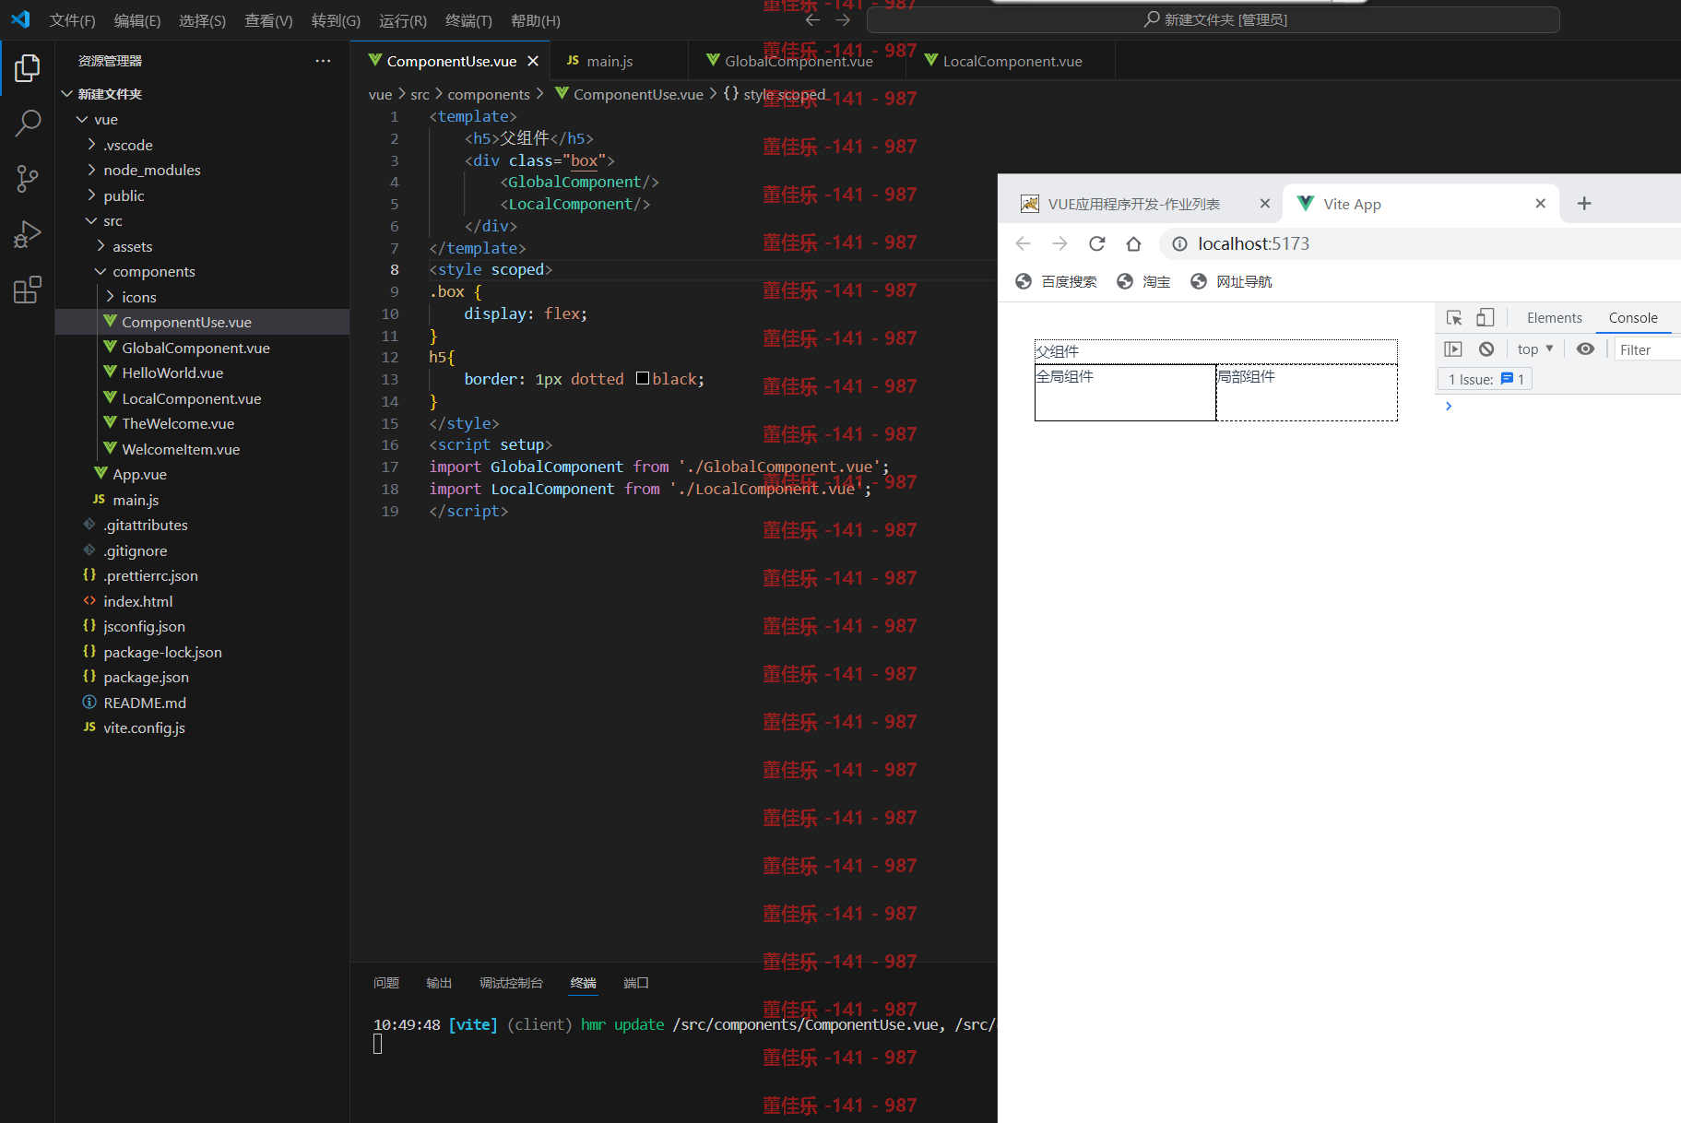This screenshot has height=1123, width=1681.
Task: Open the LocalComponent.vue editor tab
Action: coord(1012,61)
